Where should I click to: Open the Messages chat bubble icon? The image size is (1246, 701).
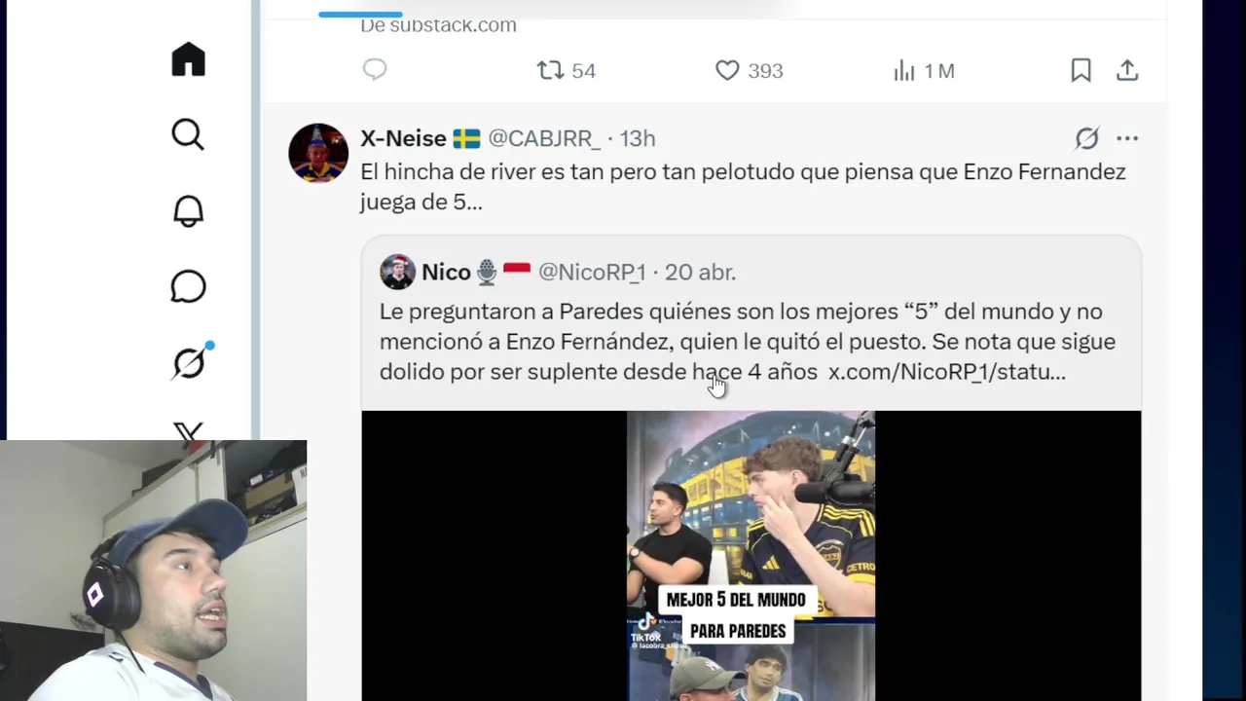tap(188, 286)
